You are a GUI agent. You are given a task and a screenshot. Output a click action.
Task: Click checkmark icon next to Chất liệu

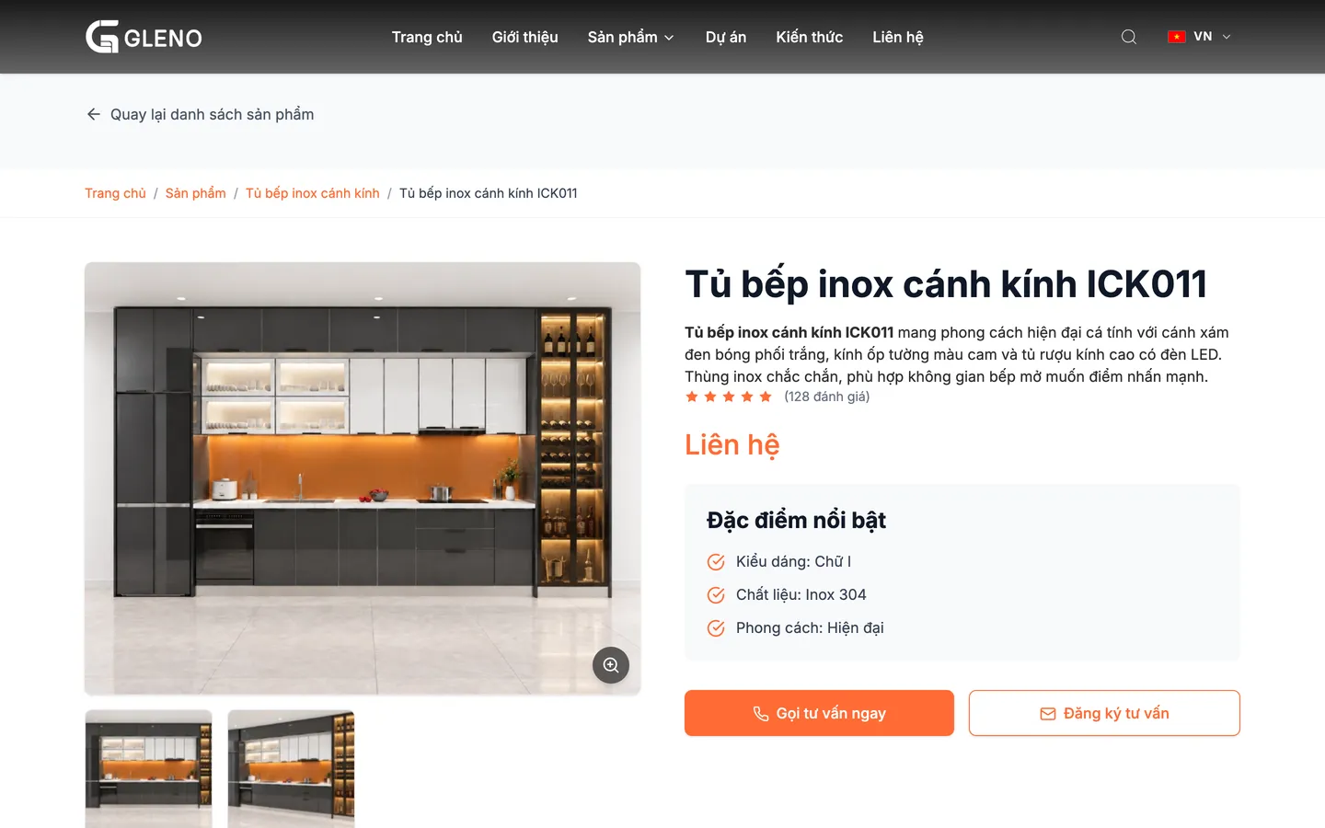click(716, 595)
